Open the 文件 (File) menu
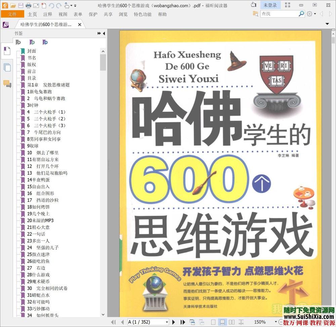Viewport: 336px width, 327px height. click(x=12, y=14)
